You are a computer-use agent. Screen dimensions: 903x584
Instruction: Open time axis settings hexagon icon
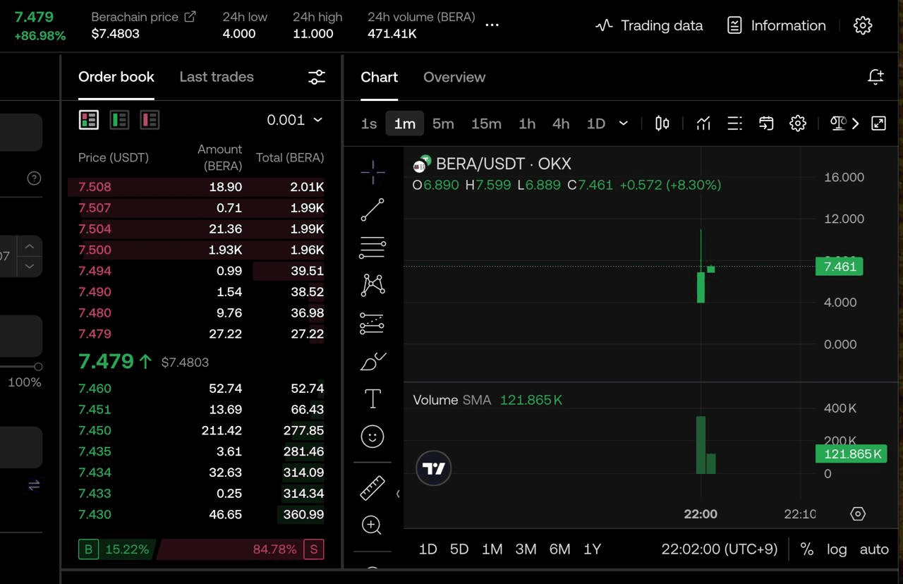(858, 513)
